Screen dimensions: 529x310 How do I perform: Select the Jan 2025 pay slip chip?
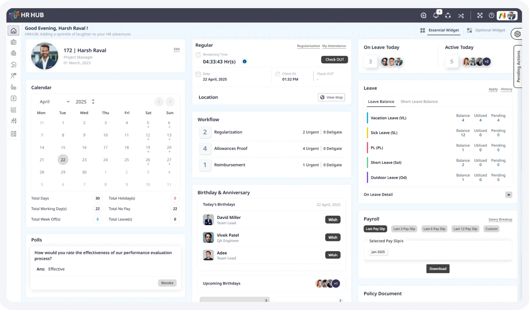coord(378,252)
